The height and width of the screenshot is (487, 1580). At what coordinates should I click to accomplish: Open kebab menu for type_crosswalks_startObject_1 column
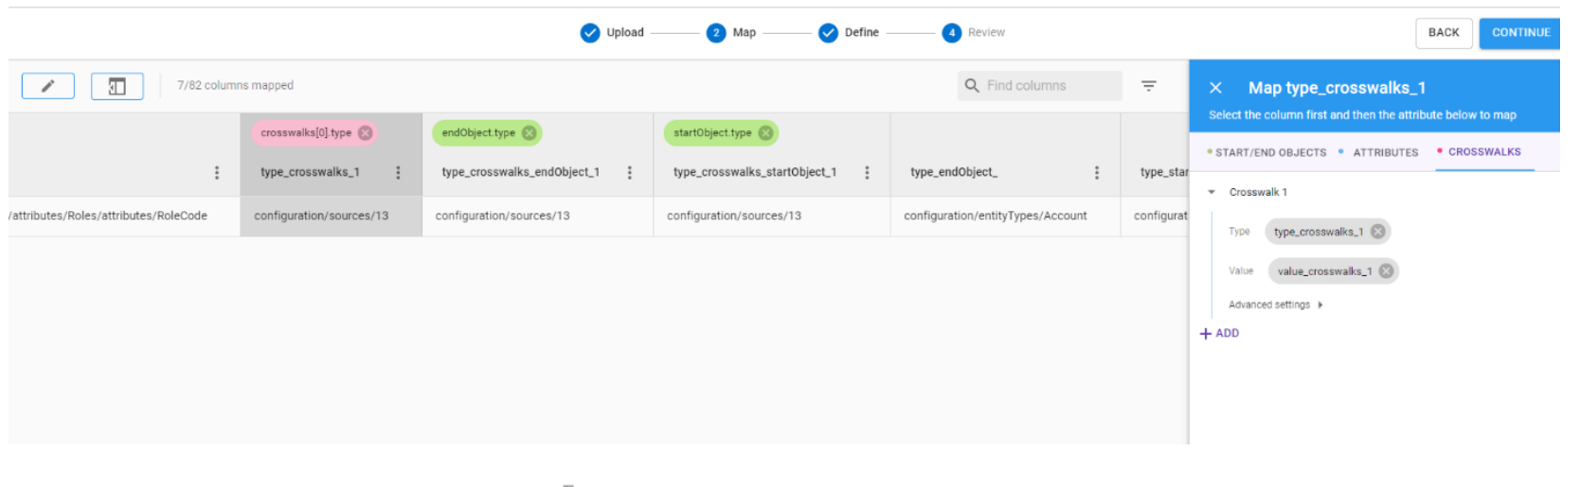click(867, 172)
